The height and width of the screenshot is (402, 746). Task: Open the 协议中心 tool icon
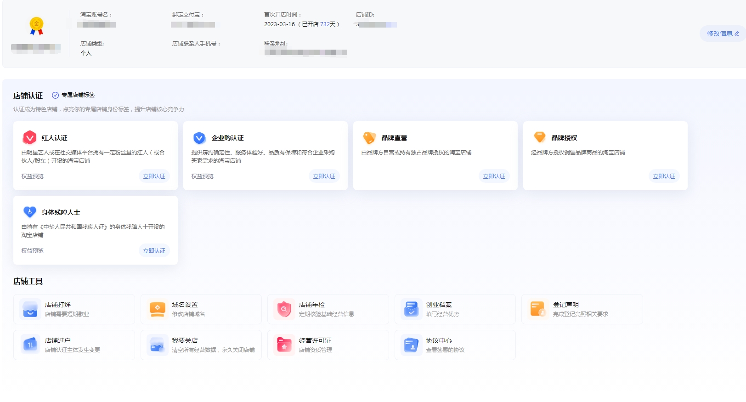coord(412,345)
